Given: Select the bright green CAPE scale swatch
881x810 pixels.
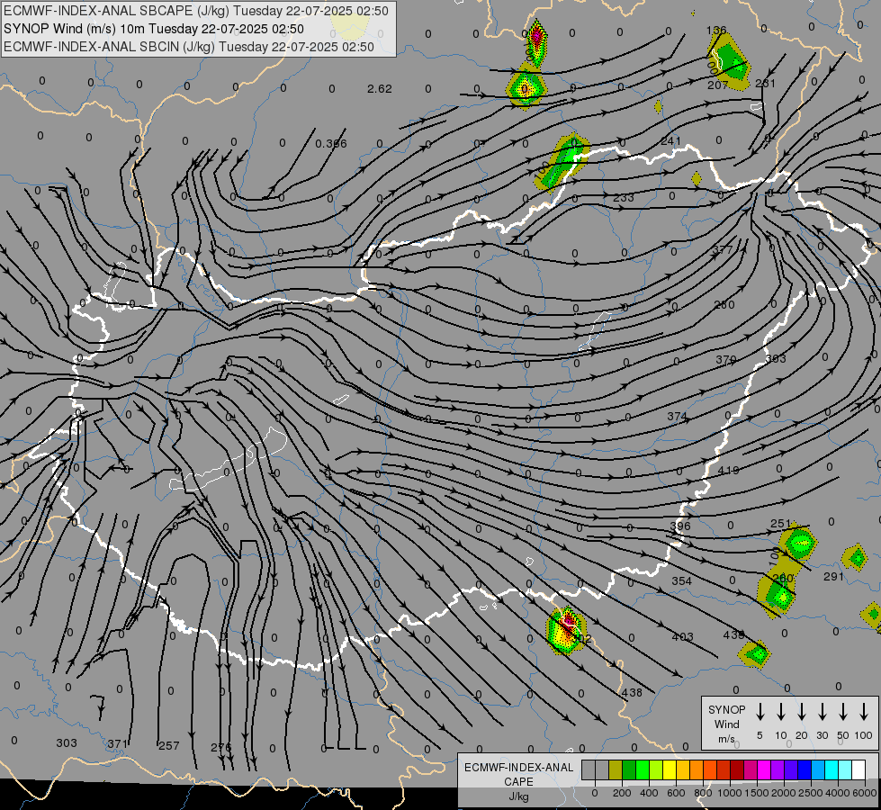Looking at the screenshot, I should point(643,770).
